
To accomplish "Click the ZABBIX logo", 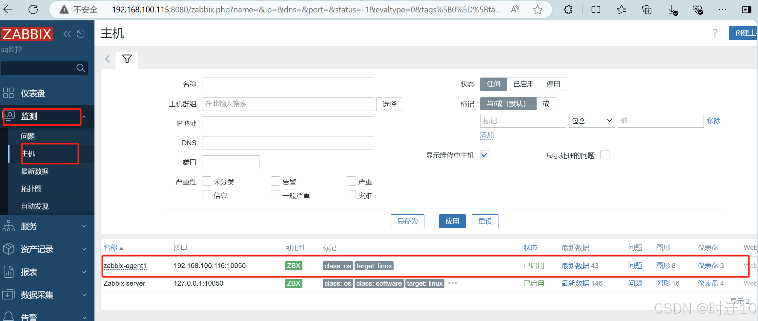I will 27,34.
